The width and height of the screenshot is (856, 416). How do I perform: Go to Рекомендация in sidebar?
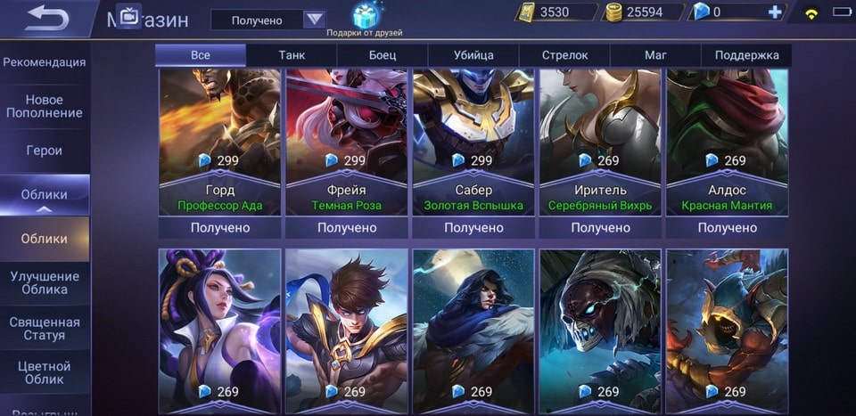pos(45,62)
